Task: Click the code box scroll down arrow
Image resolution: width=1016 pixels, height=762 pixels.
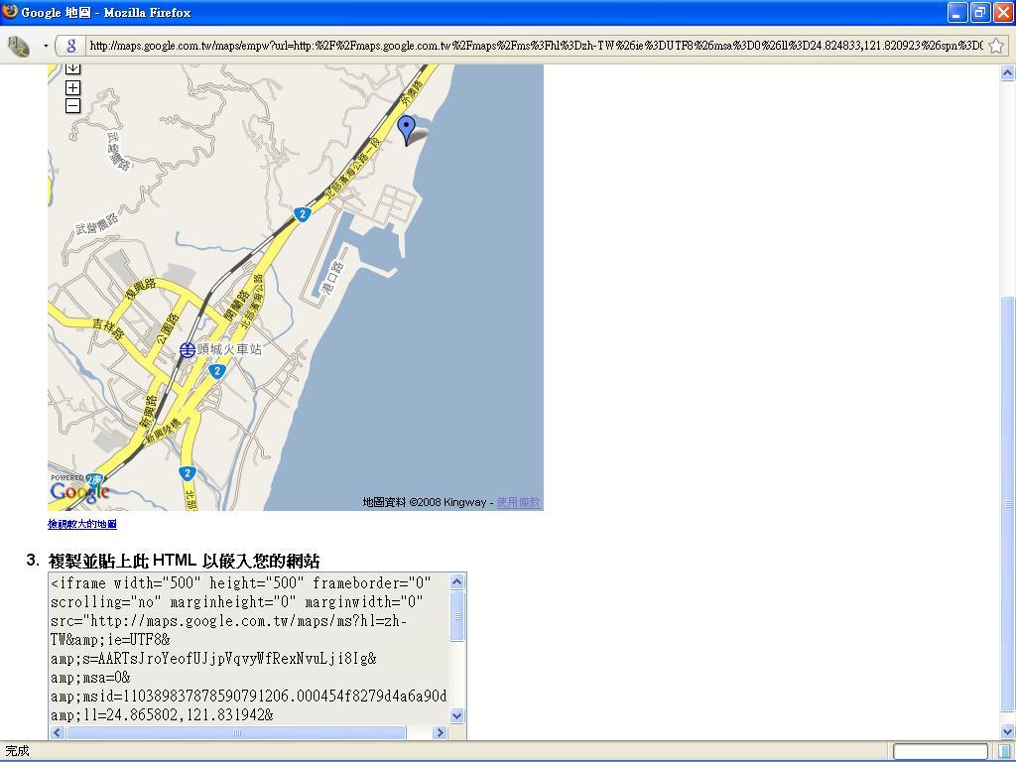Action: click(x=456, y=716)
